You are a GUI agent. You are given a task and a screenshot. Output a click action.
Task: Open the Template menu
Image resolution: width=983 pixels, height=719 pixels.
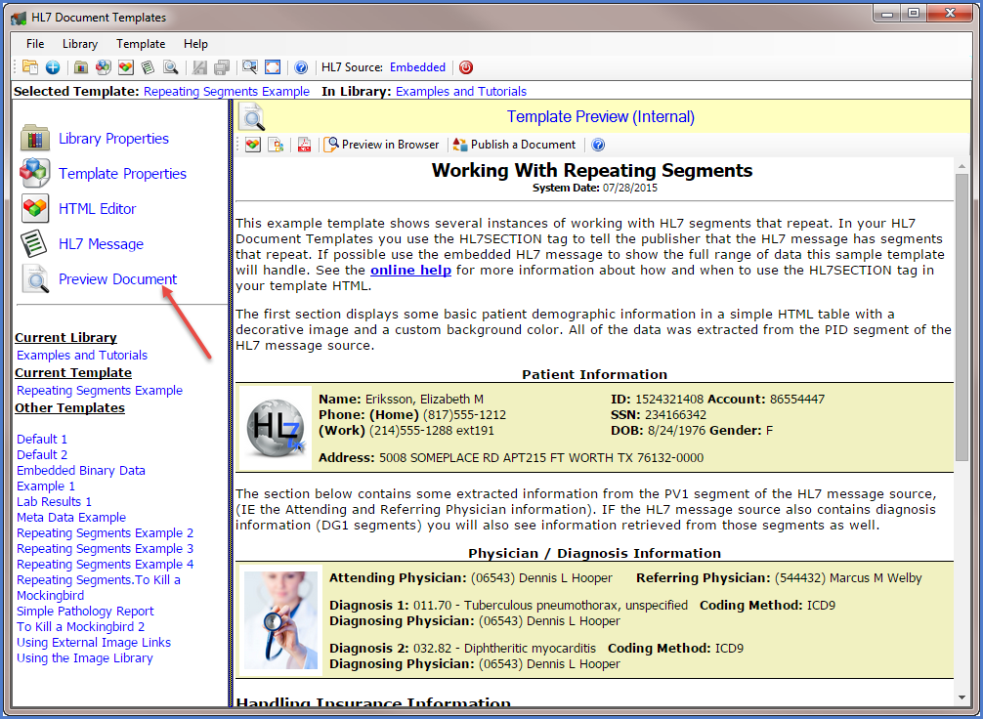[x=141, y=44]
